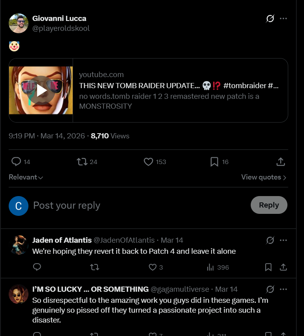
Task: Bookmark Giovanni Lucca's post
Action: click(214, 162)
